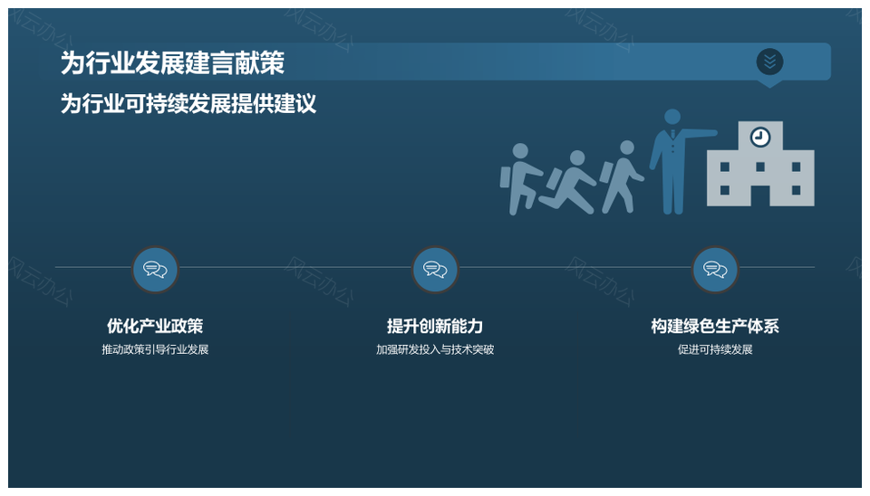
Task: Click the heading 提升创新能力
Action: tap(435, 326)
